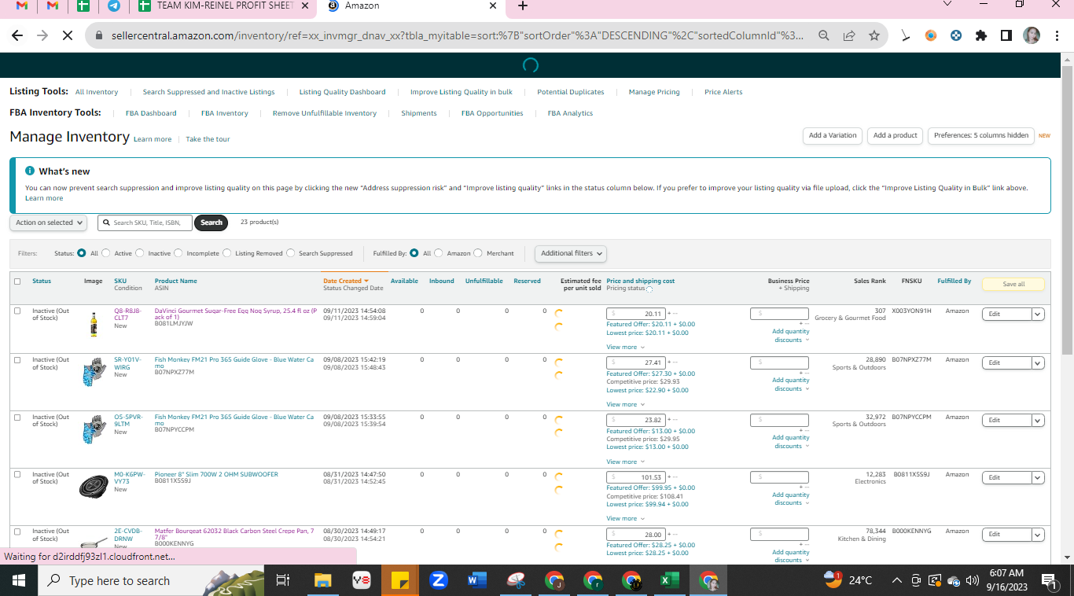Select the Search Suppressed radio filter
Viewport: 1074px width, 596px height.
(x=291, y=253)
